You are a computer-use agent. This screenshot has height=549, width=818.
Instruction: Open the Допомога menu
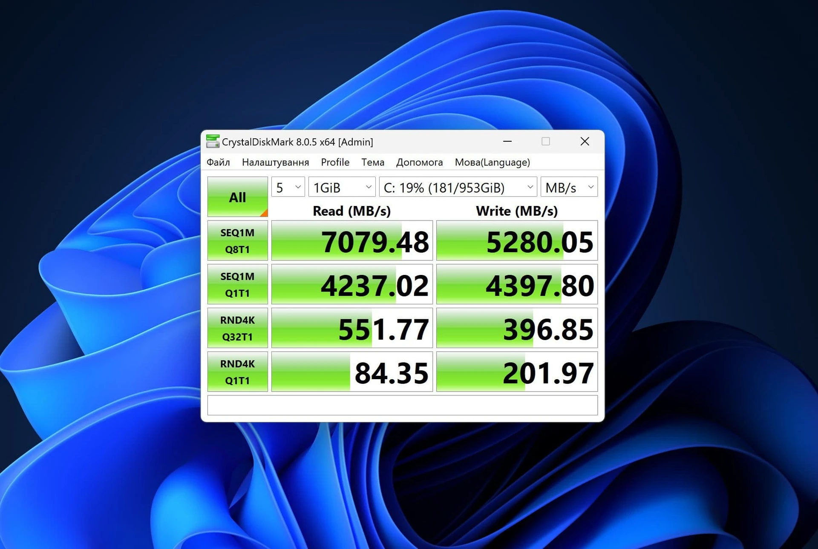click(x=419, y=163)
